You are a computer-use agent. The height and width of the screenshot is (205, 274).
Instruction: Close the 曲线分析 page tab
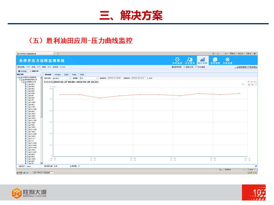(40, 71)
